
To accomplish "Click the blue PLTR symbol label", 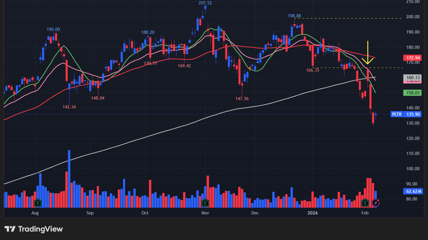I will coord(397,114).
